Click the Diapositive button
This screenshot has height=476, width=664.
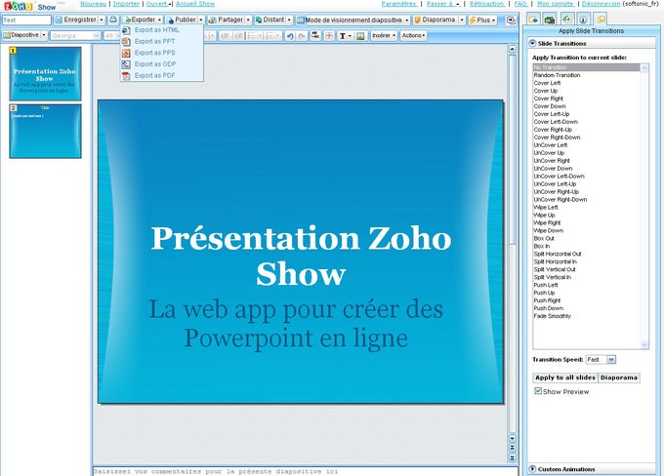(x=21, y=35)
